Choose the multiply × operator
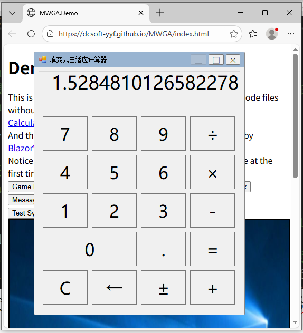Viewport: 303px width, 333px height. pos(212,172)
